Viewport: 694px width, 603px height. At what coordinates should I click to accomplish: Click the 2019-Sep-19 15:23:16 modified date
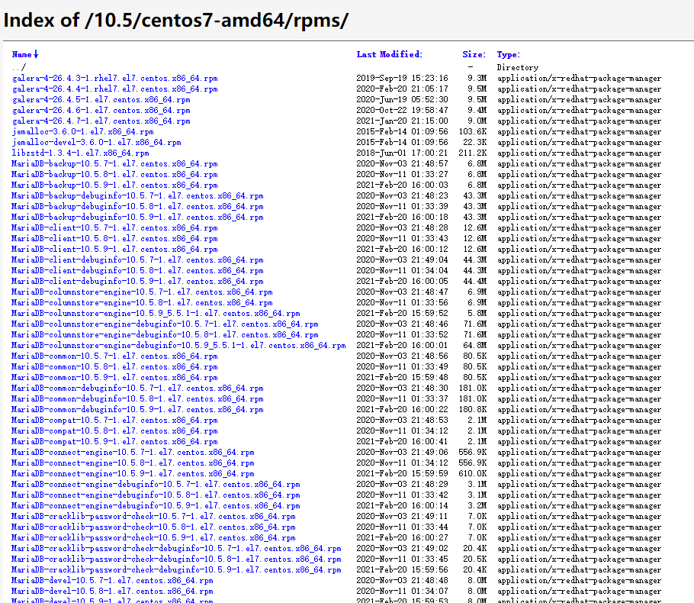pos(403,79)
